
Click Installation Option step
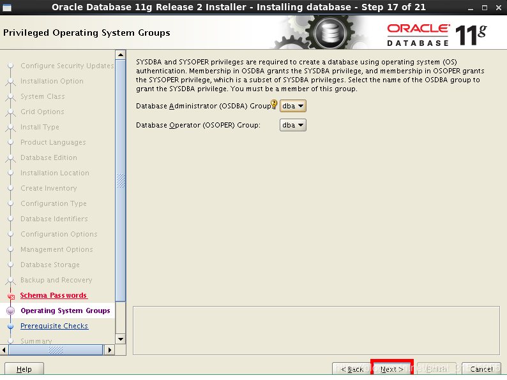click(x=52, y=81)
